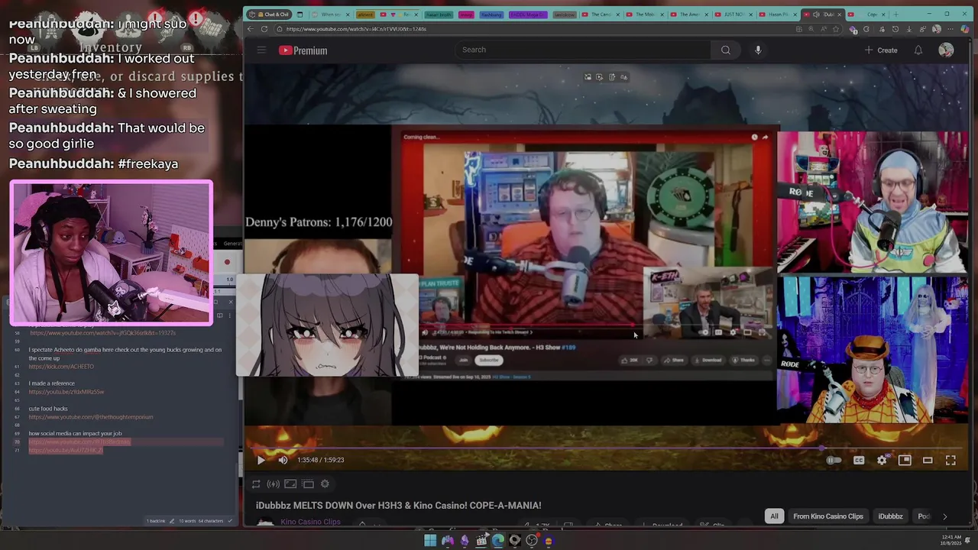Click the '10 words' status count

[x=187, y=521]
